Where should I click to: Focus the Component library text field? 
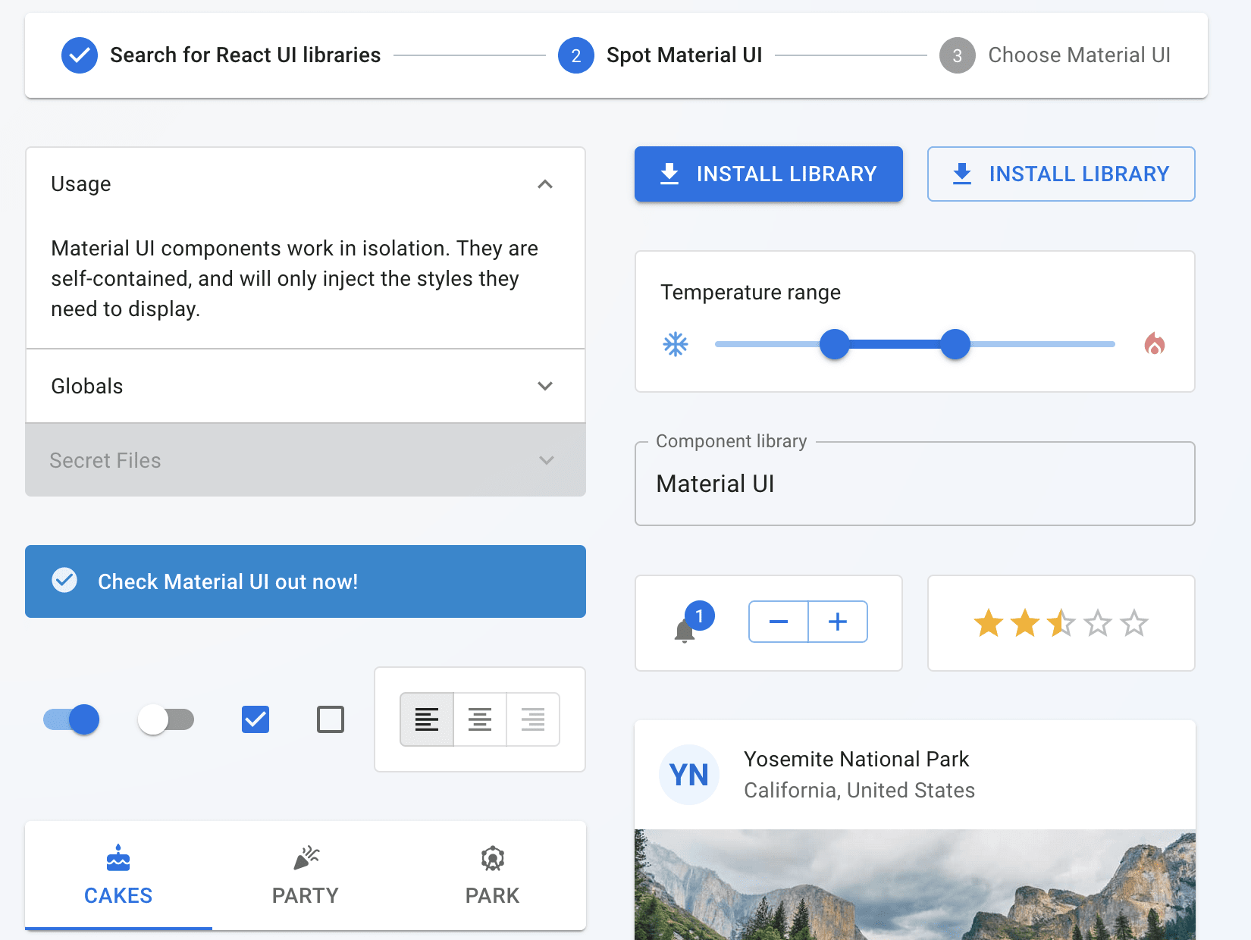tap(915, 484)
